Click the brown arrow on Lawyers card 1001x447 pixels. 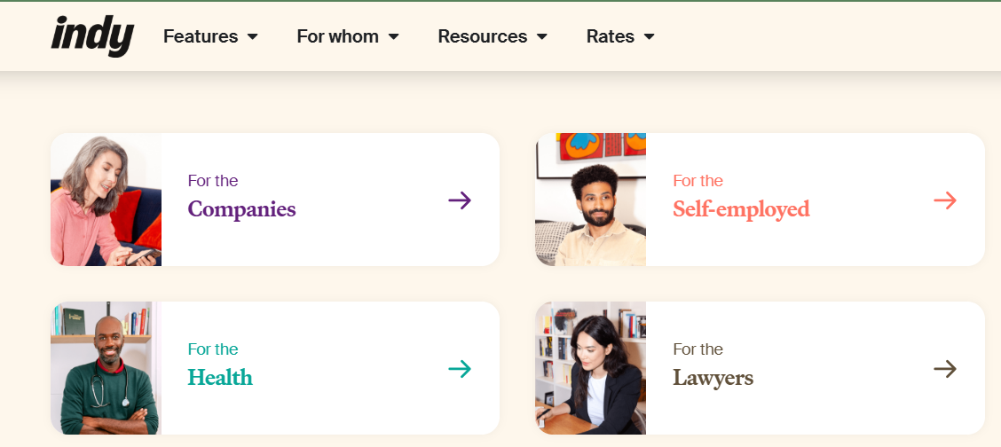945,369
